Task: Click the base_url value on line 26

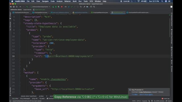Action: 73,89
